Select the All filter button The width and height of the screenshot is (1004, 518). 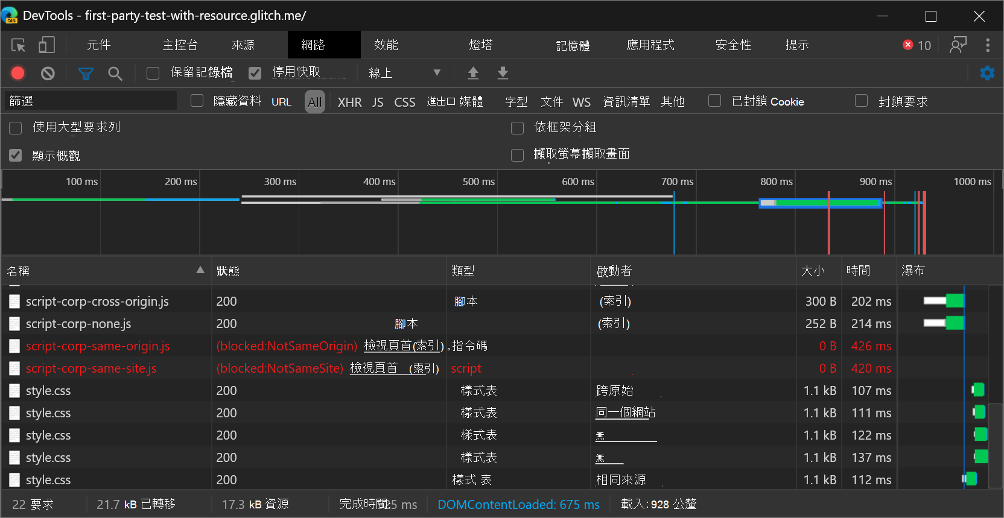coord(315,102)
